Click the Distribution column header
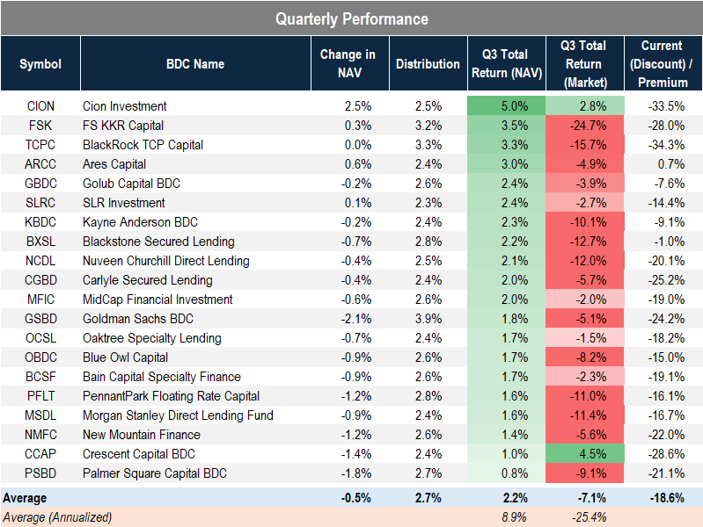703x527 pixels. [x=428, y=63]
